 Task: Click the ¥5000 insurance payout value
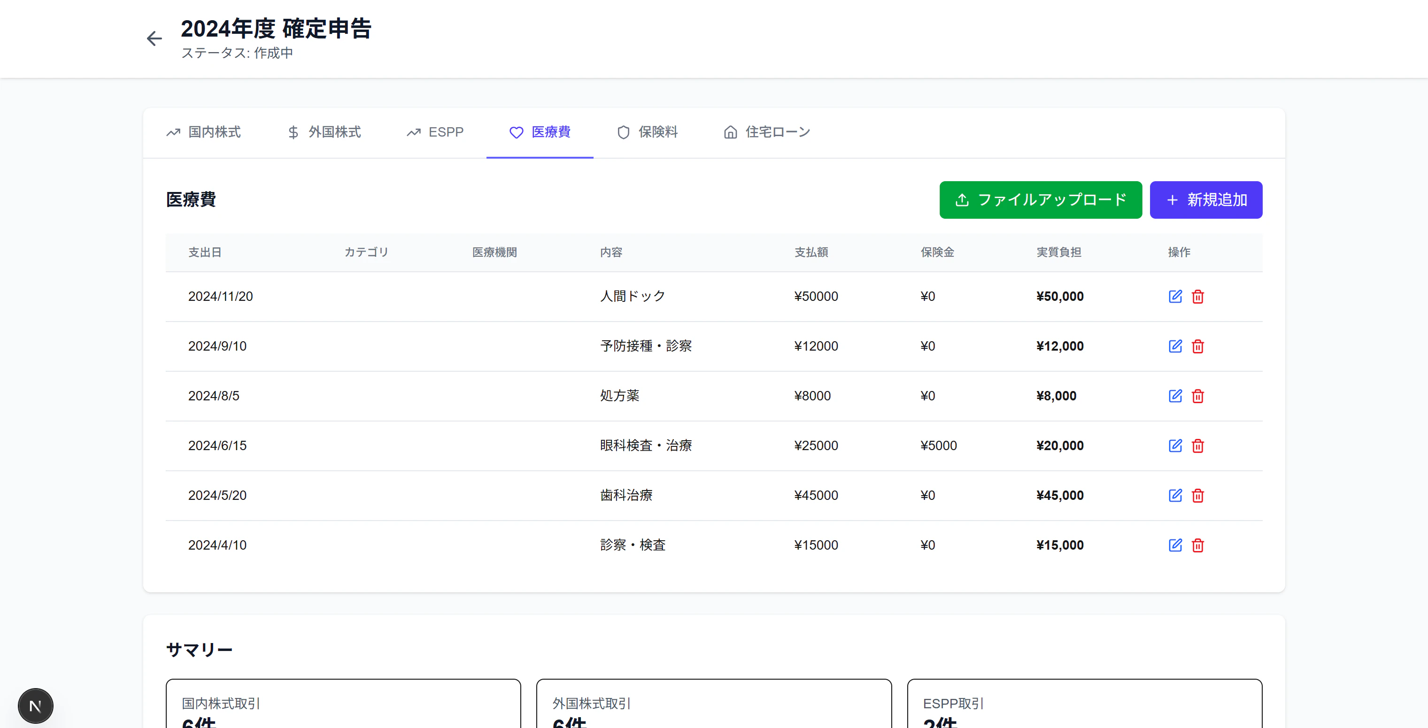(x=939, y=446)
